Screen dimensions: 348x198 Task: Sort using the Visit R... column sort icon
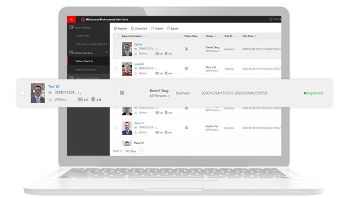coord(236,36)
